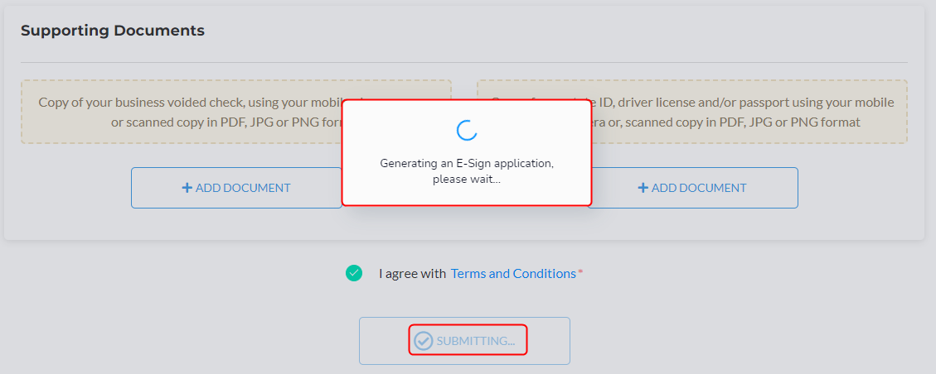Click the business voided check upload zone

(236, 112)
